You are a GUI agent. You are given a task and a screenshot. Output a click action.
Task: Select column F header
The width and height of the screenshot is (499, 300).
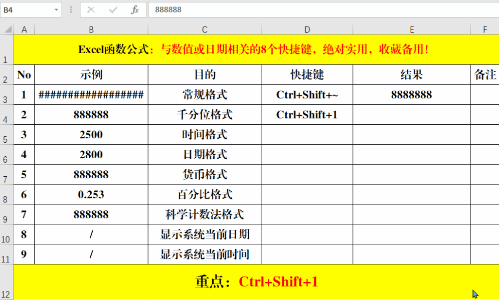tap(484, 30)
